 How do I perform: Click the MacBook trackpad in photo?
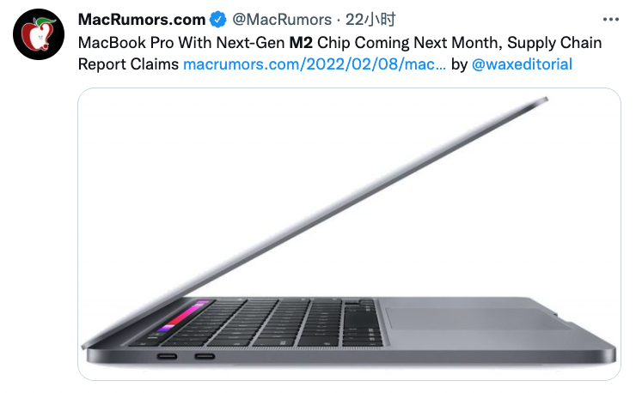click(477, 318)
